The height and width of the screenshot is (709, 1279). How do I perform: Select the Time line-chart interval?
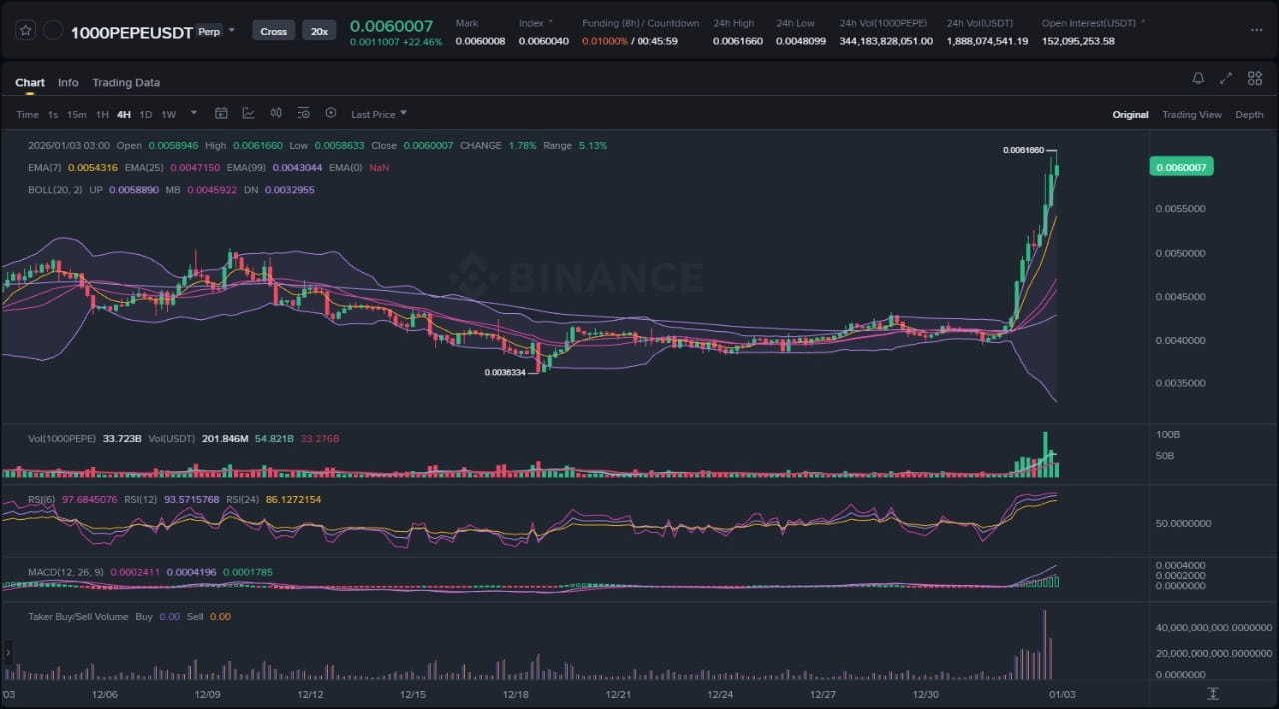(27, 114)
